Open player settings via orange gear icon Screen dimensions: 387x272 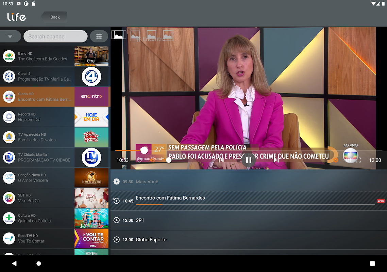point(335,160)
